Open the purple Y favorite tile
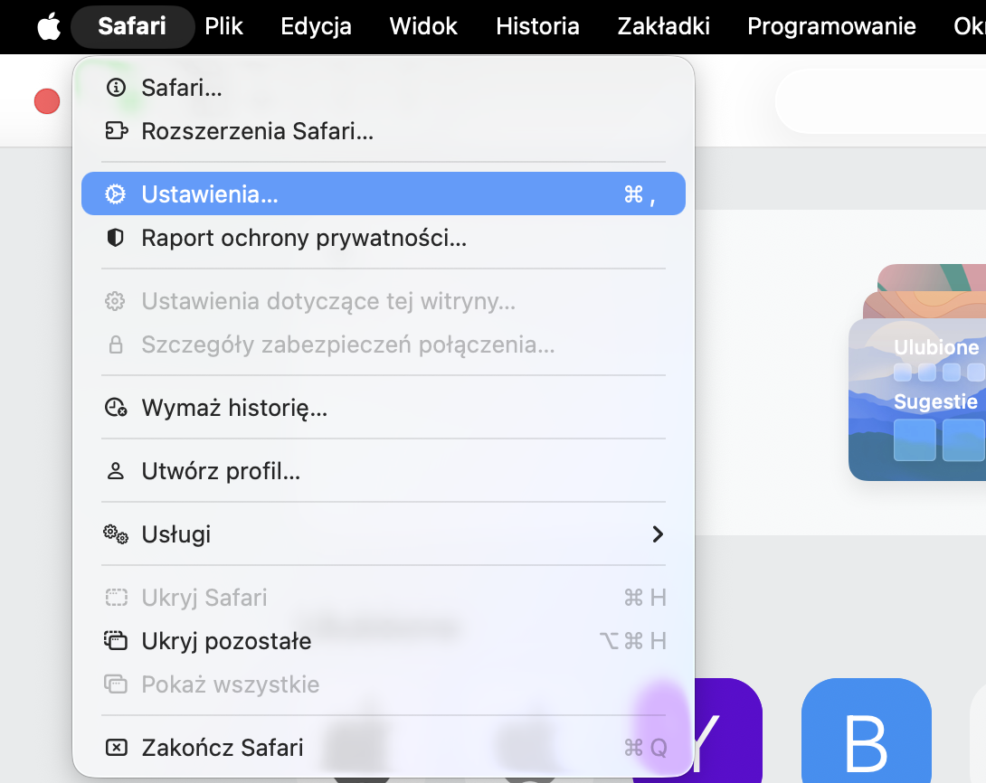Viewport: 986px width, 783px height. tap(729, 731)
